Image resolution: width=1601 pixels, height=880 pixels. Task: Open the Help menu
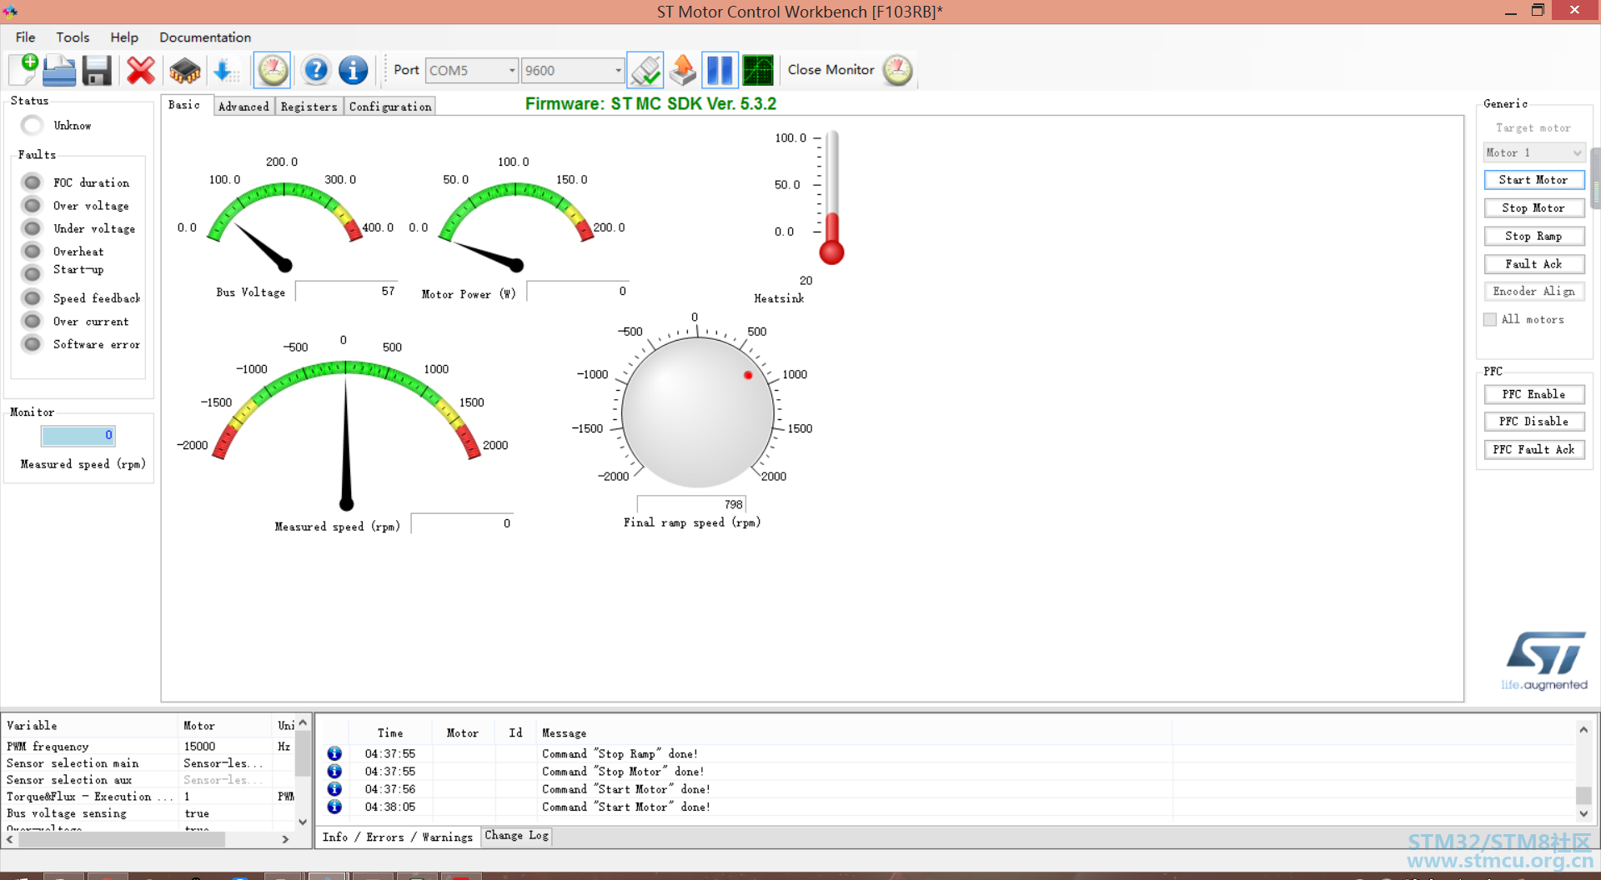124,37
